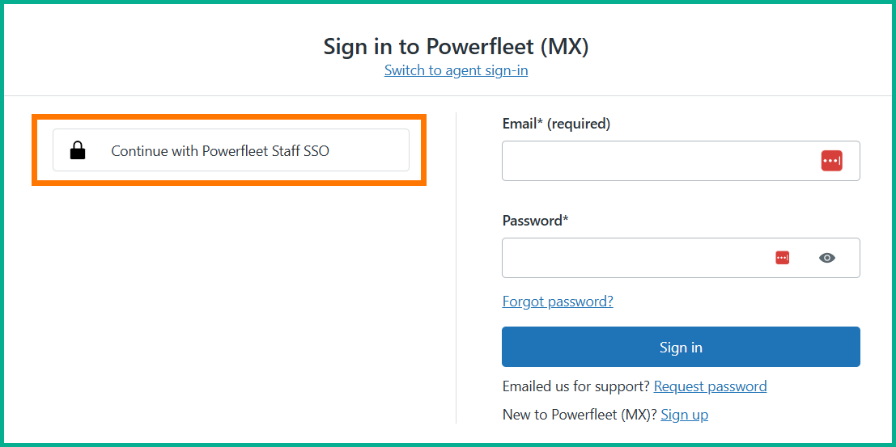Open the 'Sign up' link
The image size is (896, 447).
tap(684, 415)
